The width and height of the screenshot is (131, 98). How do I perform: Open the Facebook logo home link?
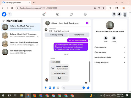click(4, 14)
